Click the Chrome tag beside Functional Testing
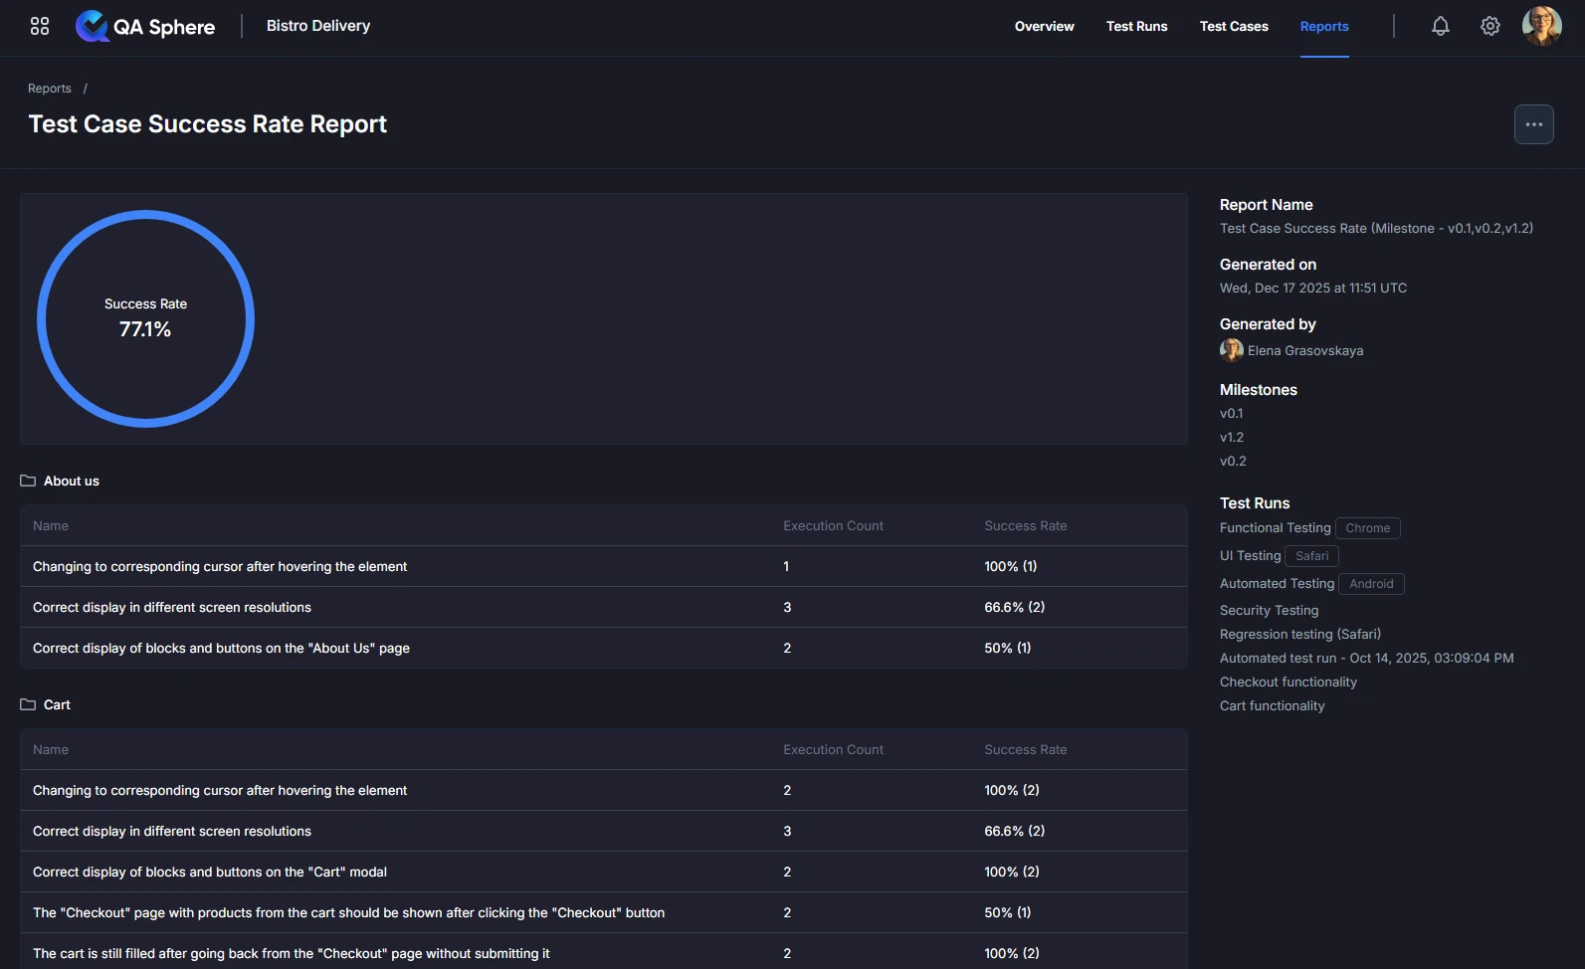Screen dimensions: 1585x969 click(1367, 528)
